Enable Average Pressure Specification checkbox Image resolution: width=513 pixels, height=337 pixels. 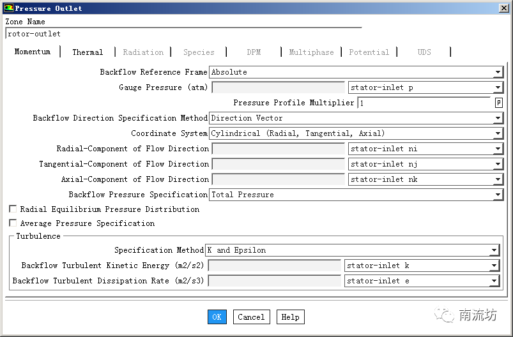tap(13, 223)
